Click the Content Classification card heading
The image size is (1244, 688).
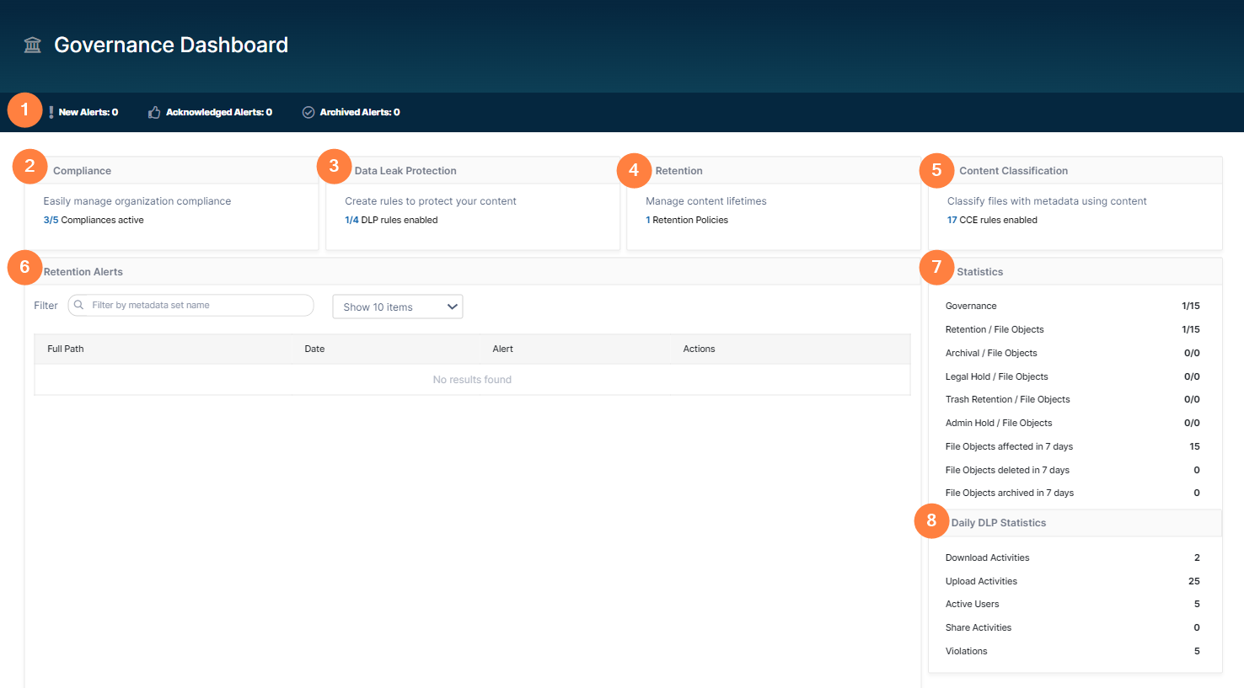pos(1013,170)
